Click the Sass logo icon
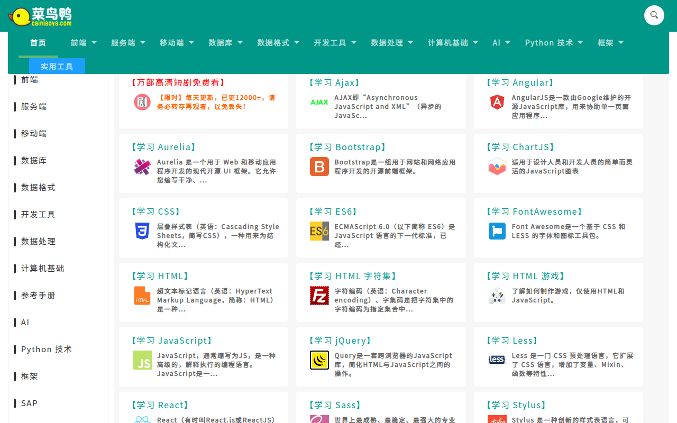 pos(319,419)
